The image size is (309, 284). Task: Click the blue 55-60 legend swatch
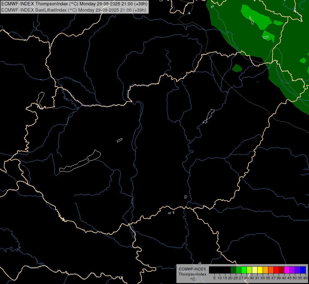(303, 270)
